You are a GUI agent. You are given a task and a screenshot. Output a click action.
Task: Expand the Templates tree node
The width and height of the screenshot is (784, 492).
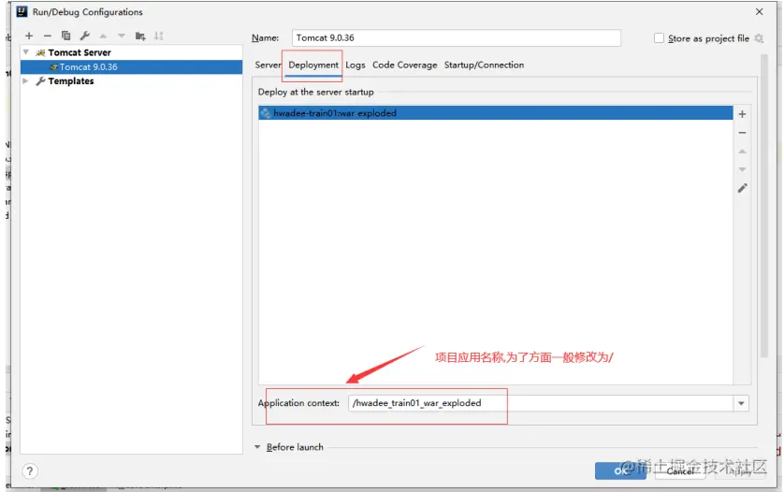click(x=25, y=80)
